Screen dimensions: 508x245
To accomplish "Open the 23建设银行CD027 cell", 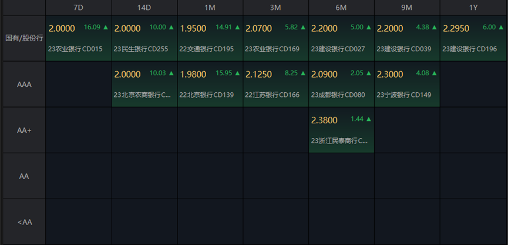I will coord(341,38).
